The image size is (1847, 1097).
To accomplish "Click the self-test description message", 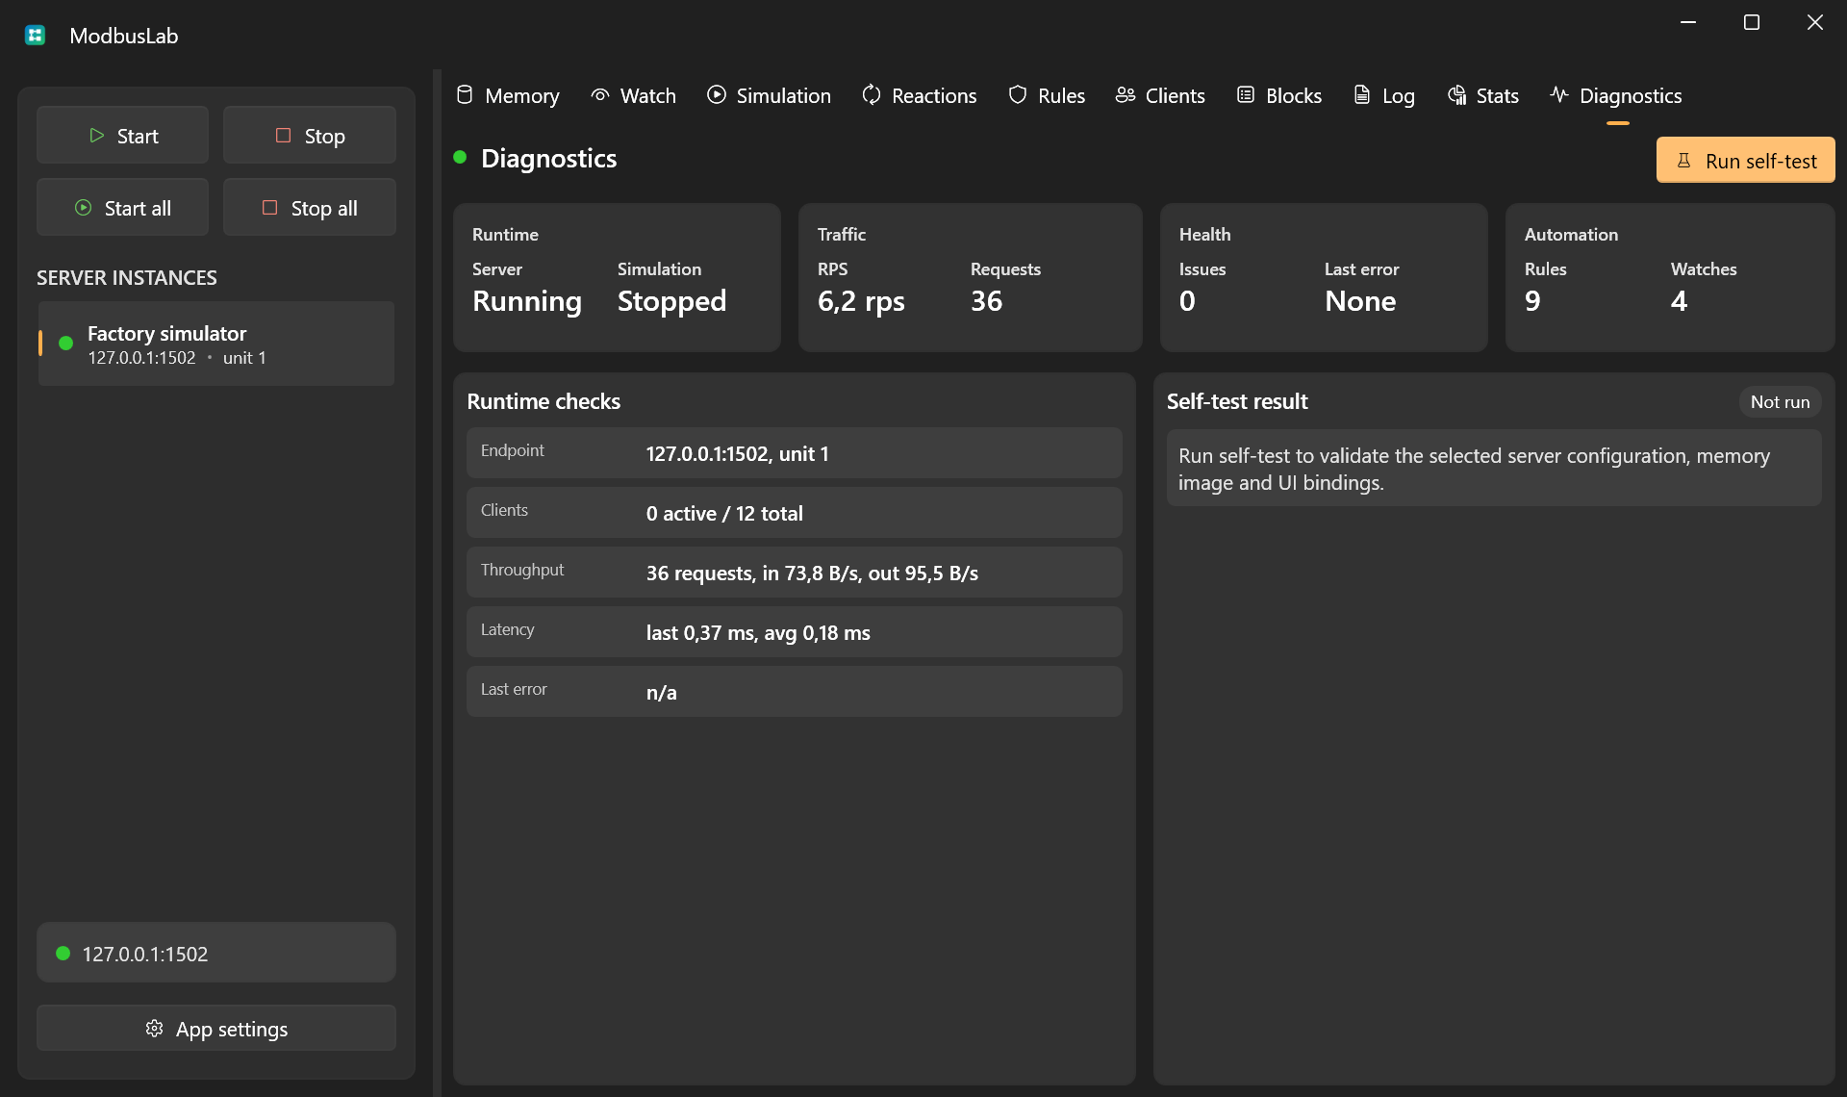I will point(1494,469).
